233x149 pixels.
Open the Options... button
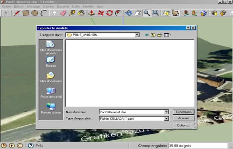[183, 125]
